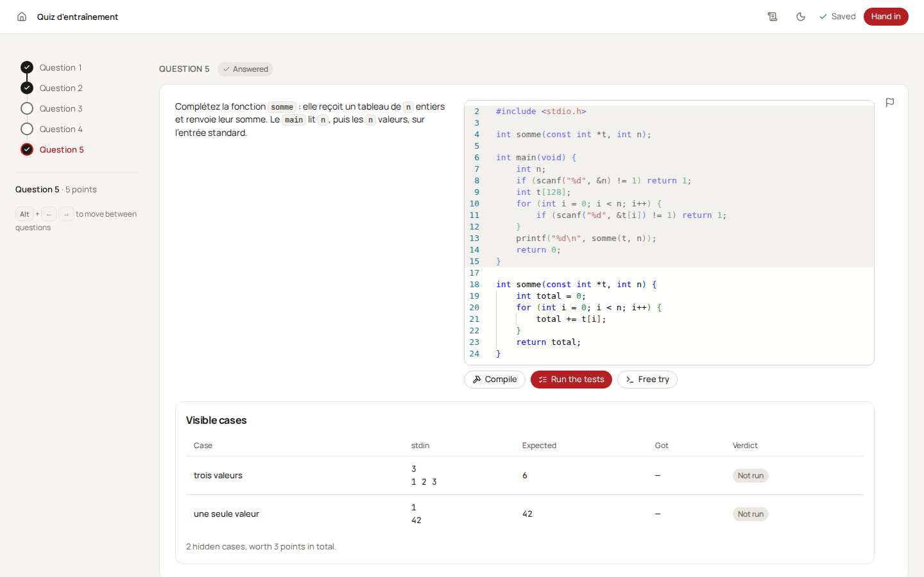924x577 pixels.
Task: Click the 'Visible cases' heading
Action: [216, 421]
